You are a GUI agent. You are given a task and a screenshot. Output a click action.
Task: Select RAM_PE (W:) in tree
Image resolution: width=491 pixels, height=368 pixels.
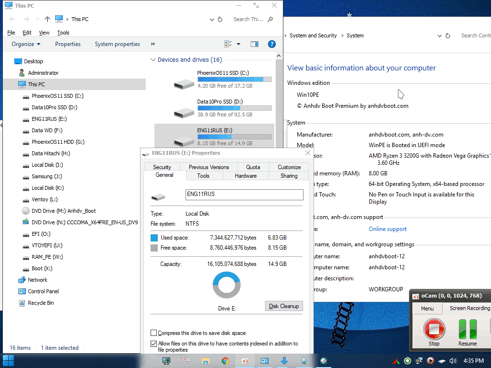pos(47,257)
